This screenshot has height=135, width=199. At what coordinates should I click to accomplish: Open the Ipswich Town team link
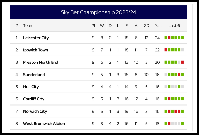click(x=35, y=50)
